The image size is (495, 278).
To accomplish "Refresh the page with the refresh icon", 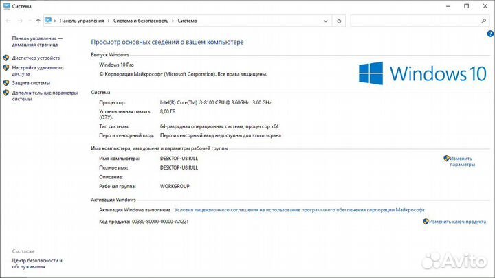I will point(338,21).
